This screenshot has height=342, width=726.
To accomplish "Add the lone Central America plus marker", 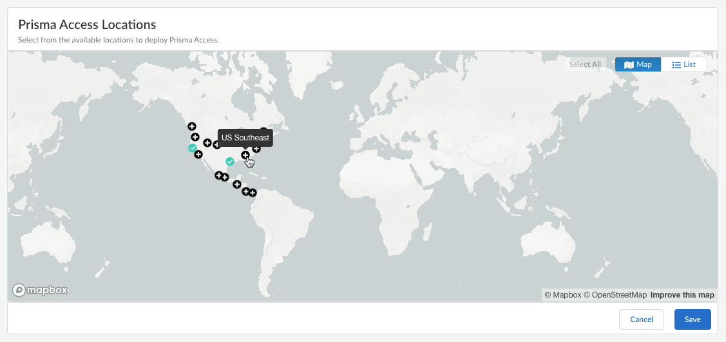I will pyautogui.click(x=236, y=185).
